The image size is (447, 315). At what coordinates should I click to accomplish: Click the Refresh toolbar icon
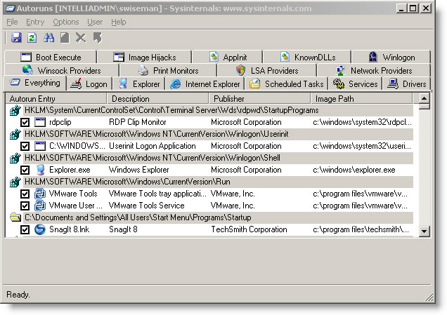(32, 38)
